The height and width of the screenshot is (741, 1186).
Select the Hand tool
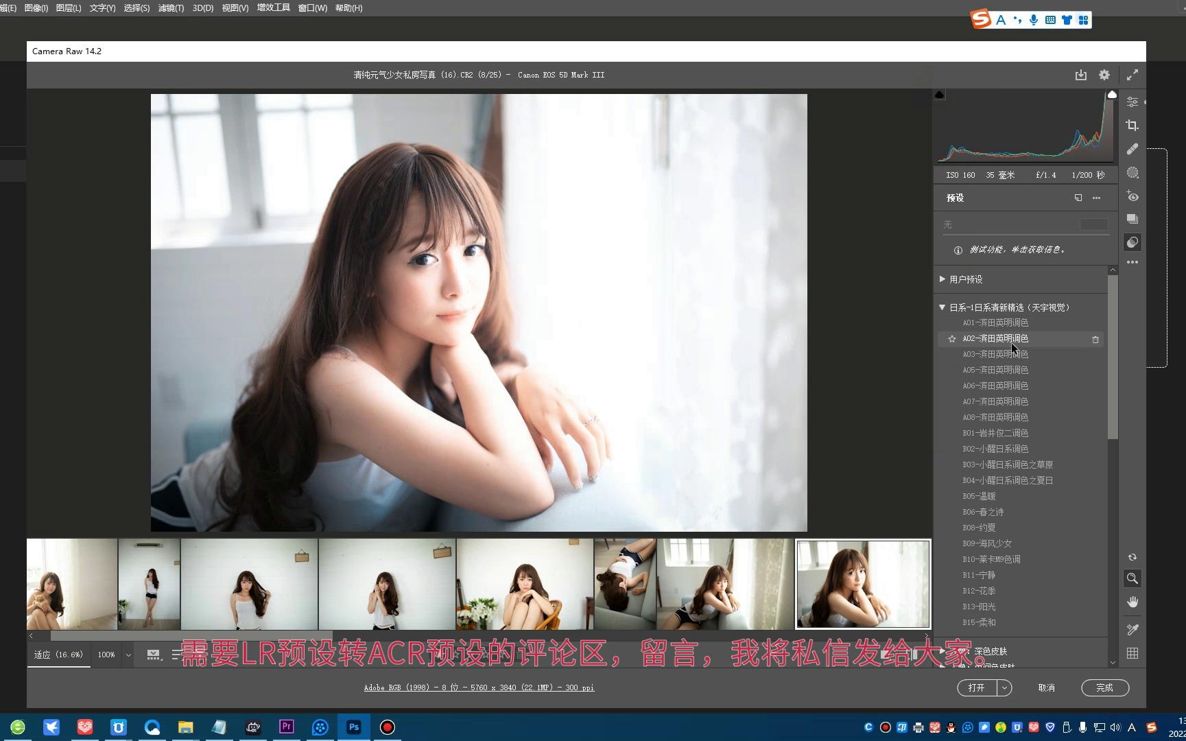pyautogui.click(x=1132, y=602)
